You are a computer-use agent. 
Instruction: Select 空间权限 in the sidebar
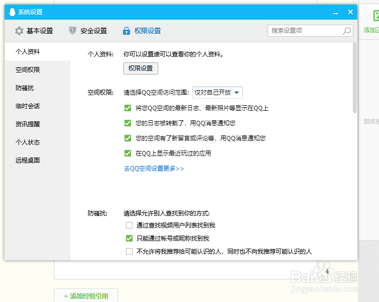coord(37,70)
